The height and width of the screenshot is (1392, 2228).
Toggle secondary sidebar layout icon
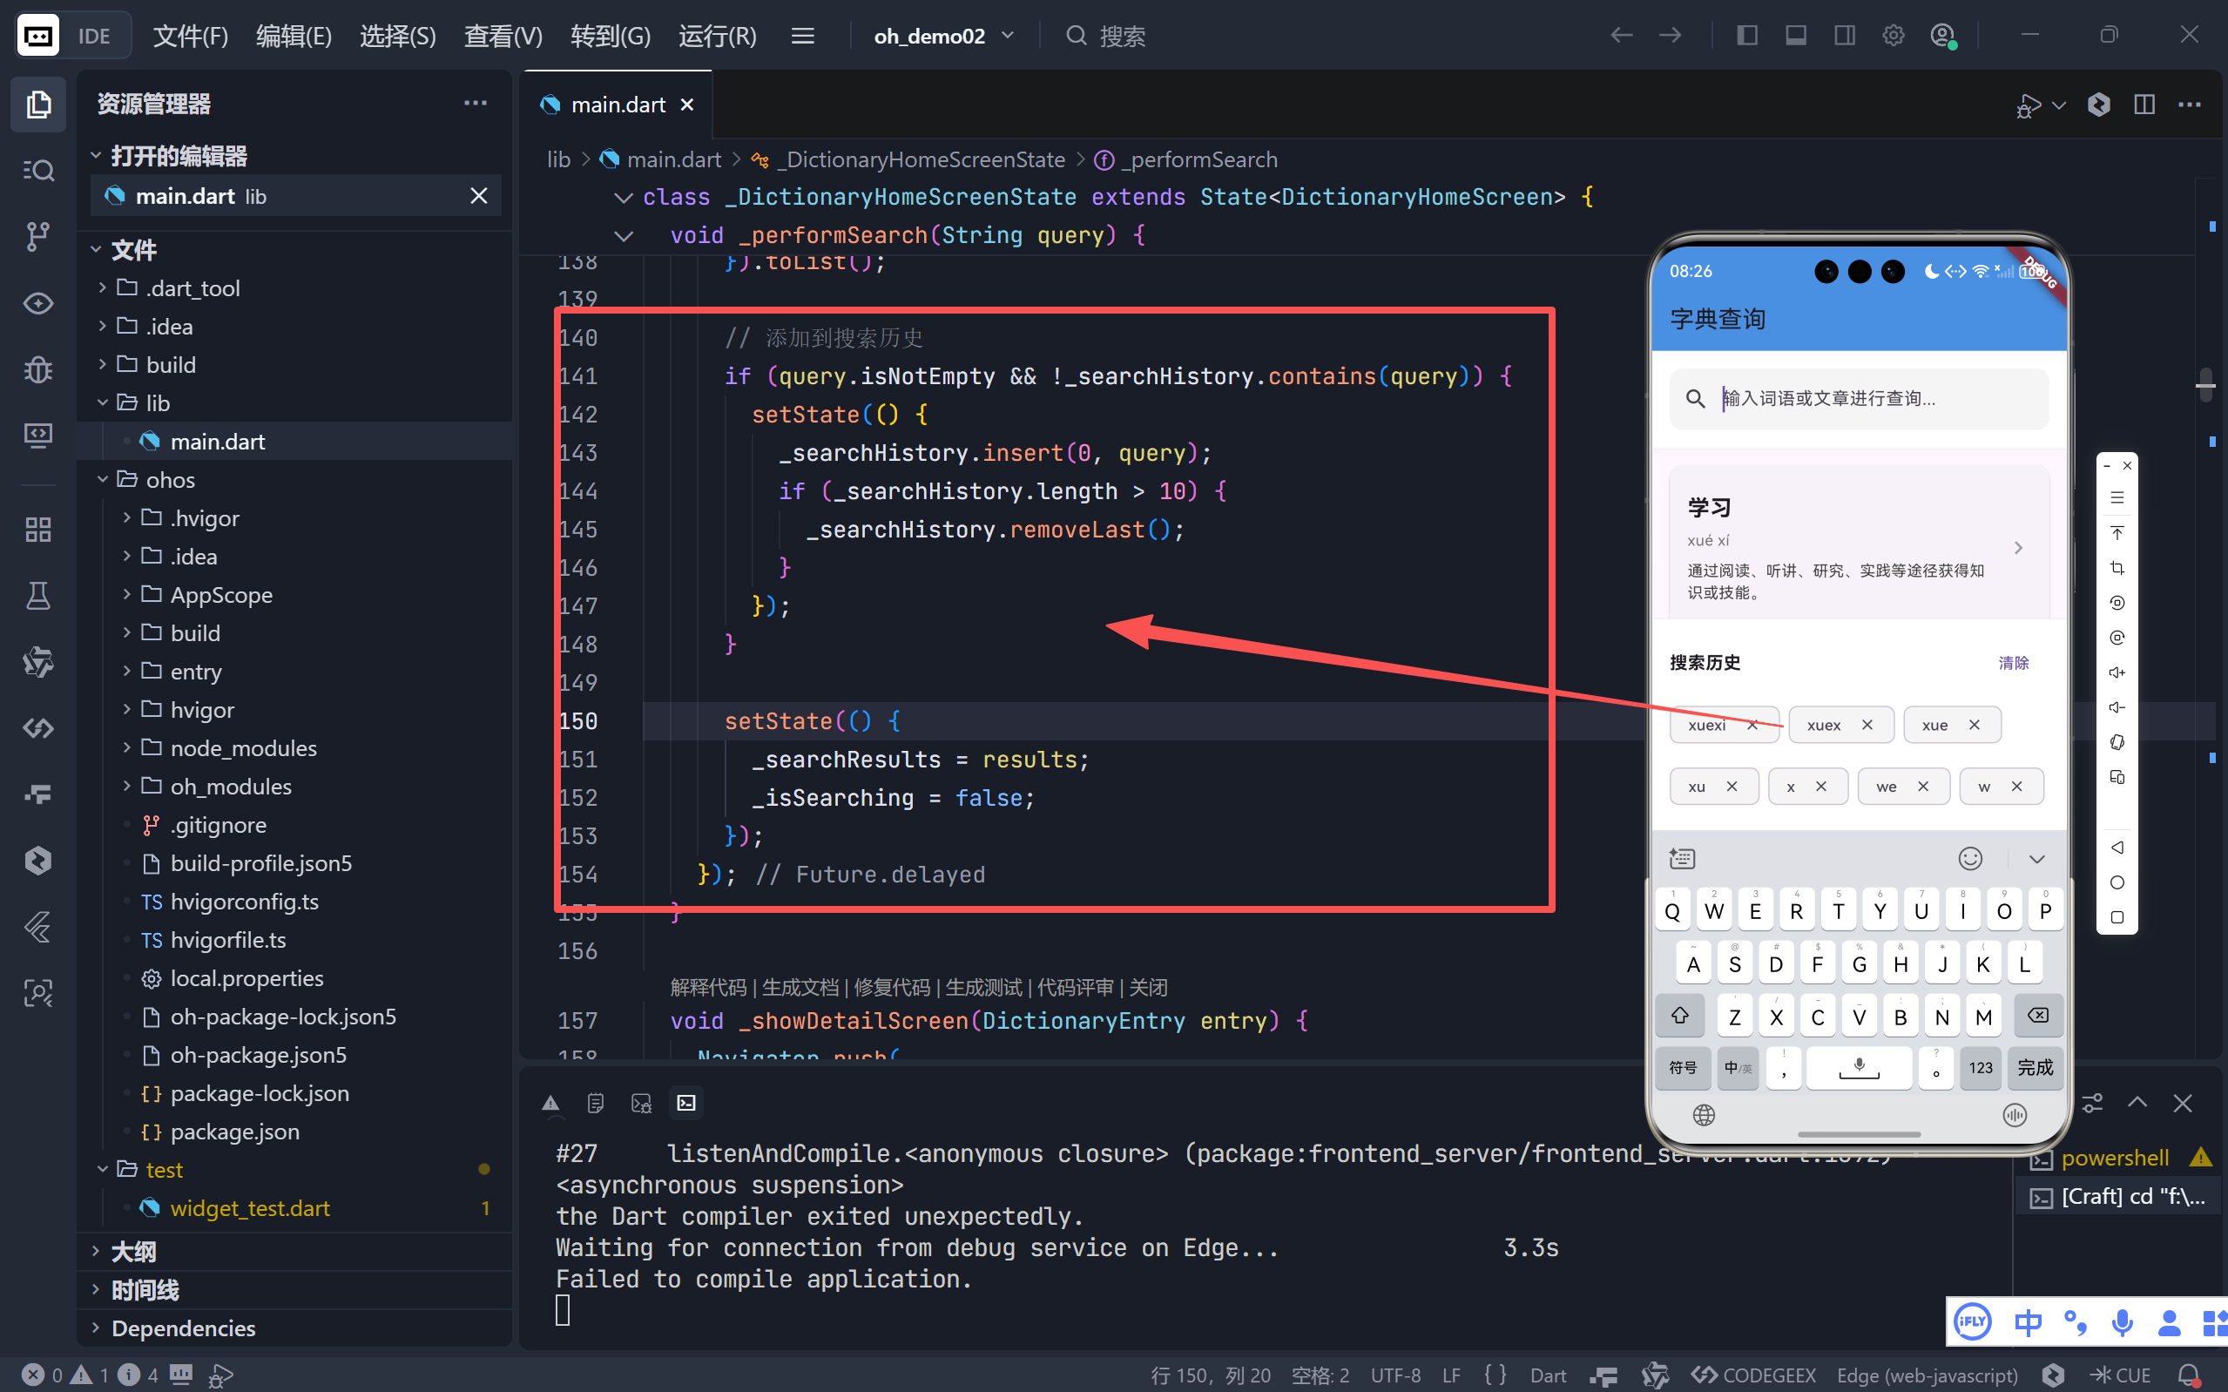click(x=1843, y=36)
